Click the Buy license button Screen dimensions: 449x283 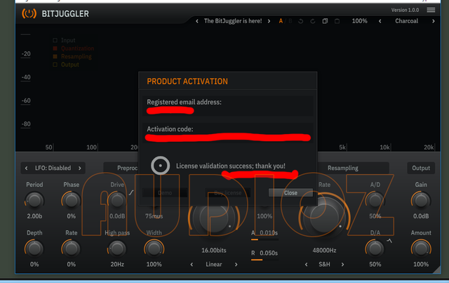click(227, 192)
